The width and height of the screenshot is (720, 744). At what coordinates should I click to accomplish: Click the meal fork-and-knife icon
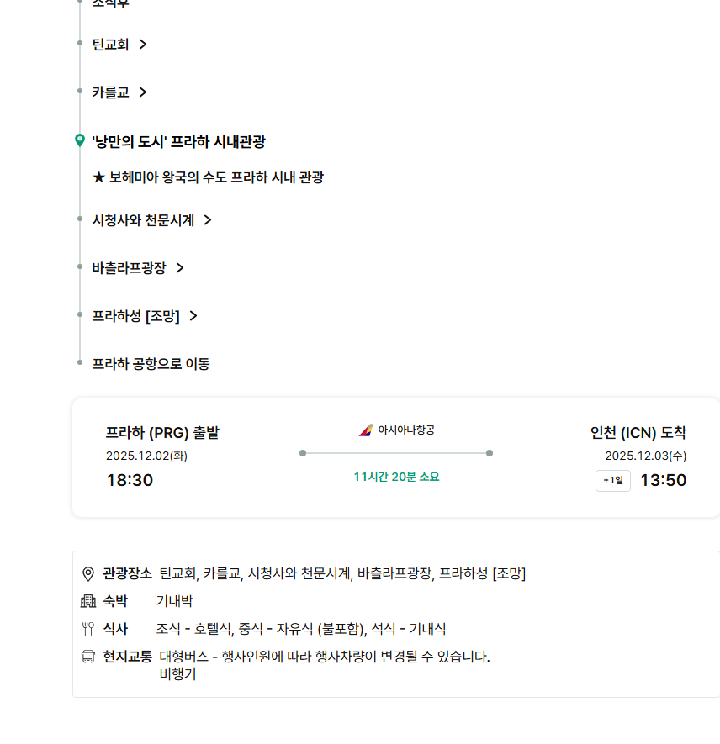[88, 629]
